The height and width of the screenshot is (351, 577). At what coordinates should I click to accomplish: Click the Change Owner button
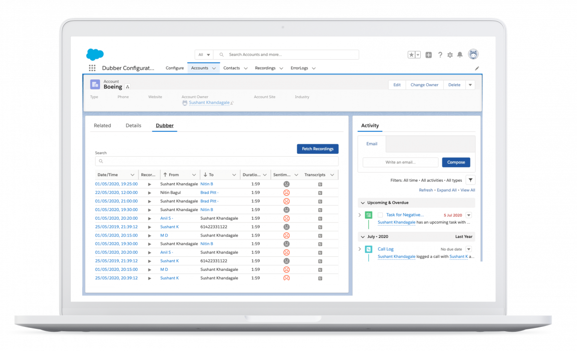425,85
